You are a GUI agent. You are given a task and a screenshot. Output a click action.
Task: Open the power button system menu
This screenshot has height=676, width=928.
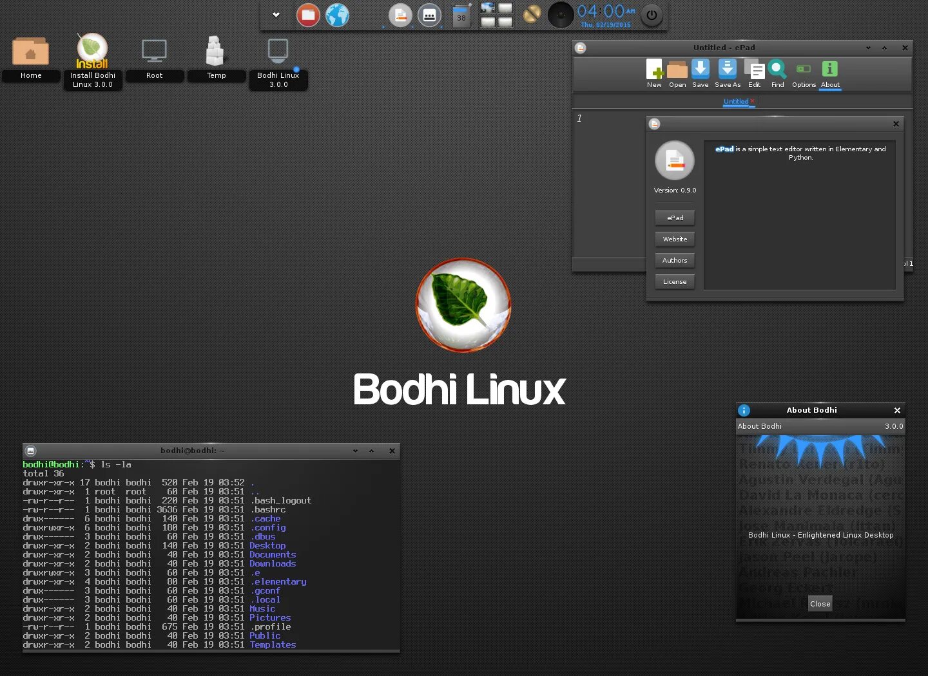(652, 15)
